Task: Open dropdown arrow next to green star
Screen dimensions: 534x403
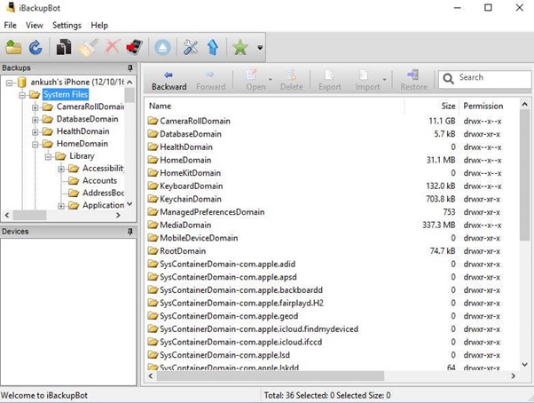Action: tap(260, 48)
